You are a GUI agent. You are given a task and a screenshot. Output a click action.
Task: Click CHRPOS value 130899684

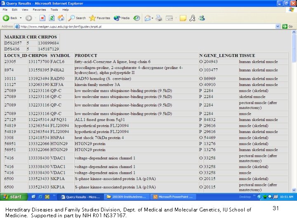tap(48, 43)
